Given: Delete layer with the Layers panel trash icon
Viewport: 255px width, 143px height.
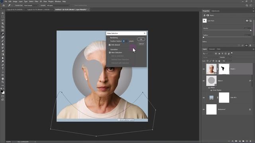Looking at the screenshot, I should point(251,141).
